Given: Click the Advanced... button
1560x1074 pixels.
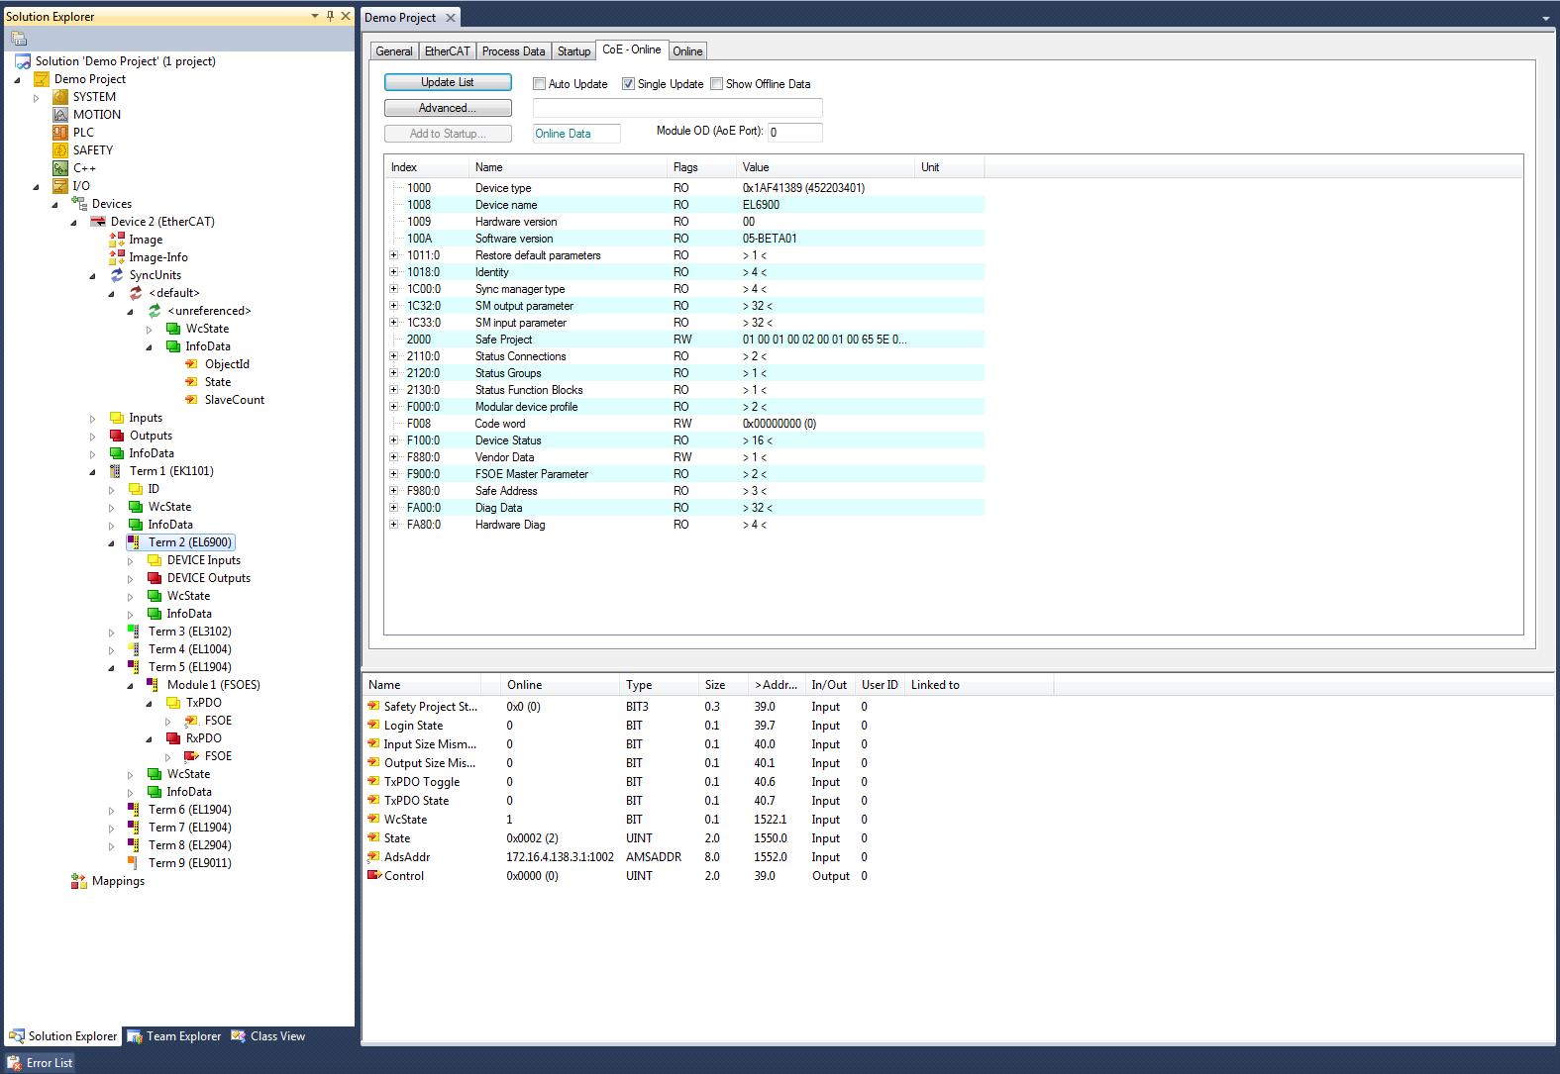Looking at the screenshot, I should click(x=448, y=108).
